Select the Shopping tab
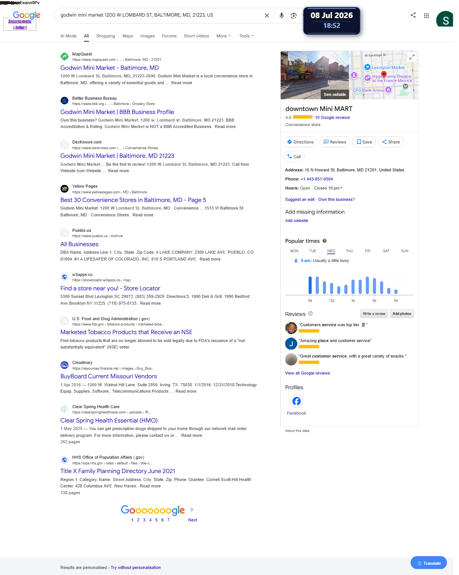The height and width of the screenshot is (575, 459). 105,36
